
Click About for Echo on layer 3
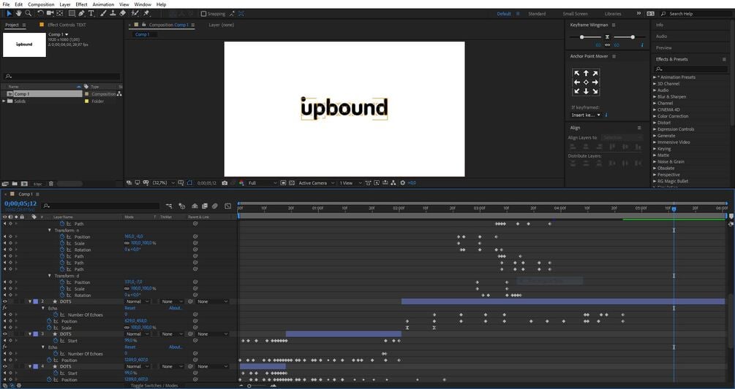(x=175, y=347)
